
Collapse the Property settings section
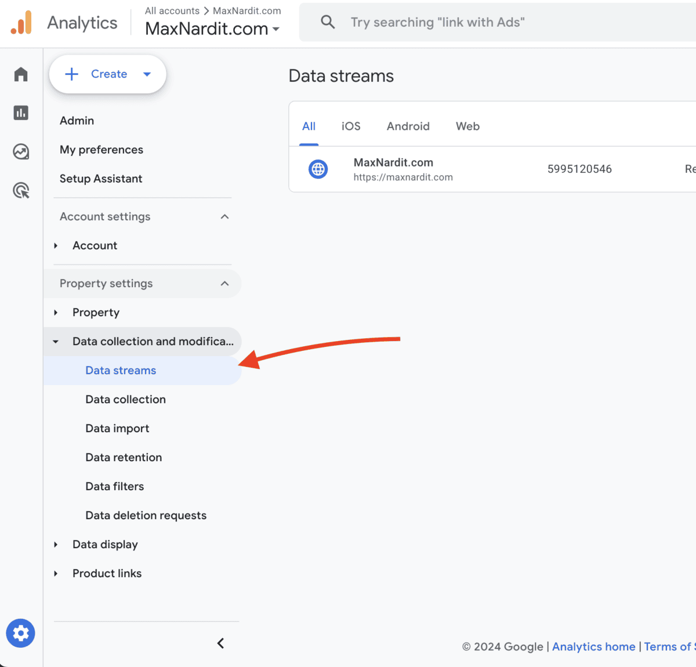click(x=224, y=284)
